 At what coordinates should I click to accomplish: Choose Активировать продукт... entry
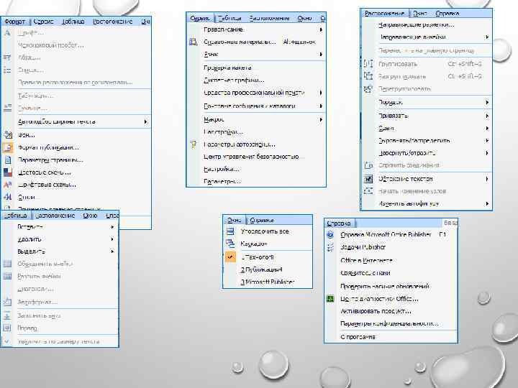click(376, 311)
